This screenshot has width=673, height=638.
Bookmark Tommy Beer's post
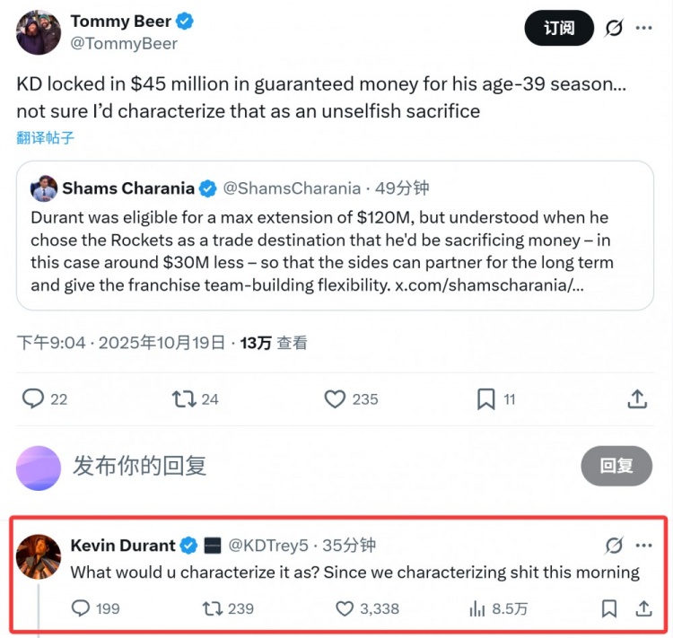click(x=485, y=398)
